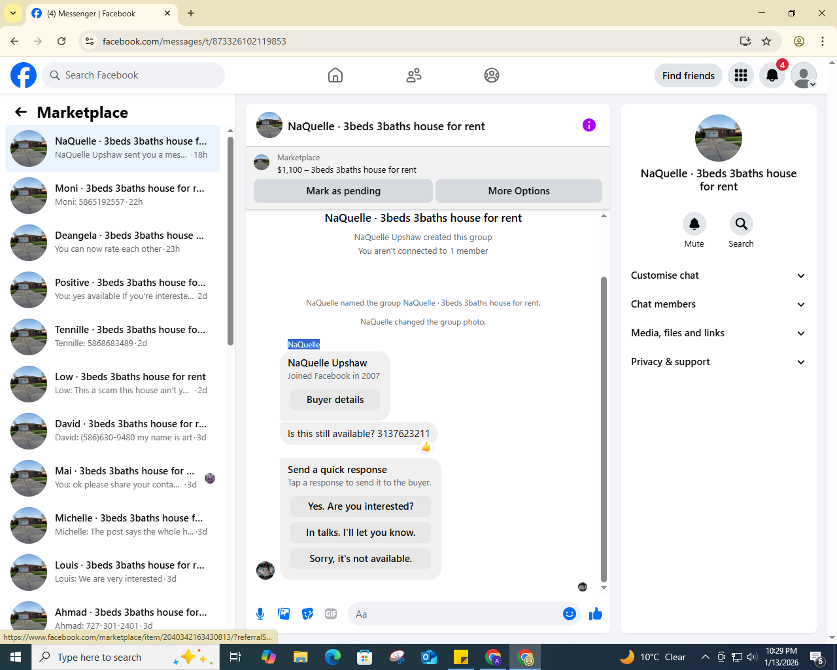This screenshot has height=670, width=837.
Task: Click the chat messages scrollbar
Action: point(604,429)
